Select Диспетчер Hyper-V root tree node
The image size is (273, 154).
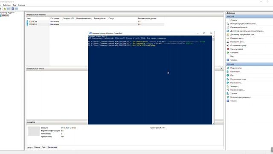click(x=7, y=13)
